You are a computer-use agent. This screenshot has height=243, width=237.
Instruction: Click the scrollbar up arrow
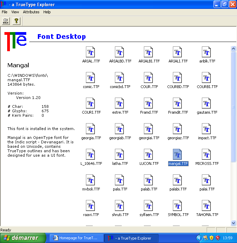point(234,49)
